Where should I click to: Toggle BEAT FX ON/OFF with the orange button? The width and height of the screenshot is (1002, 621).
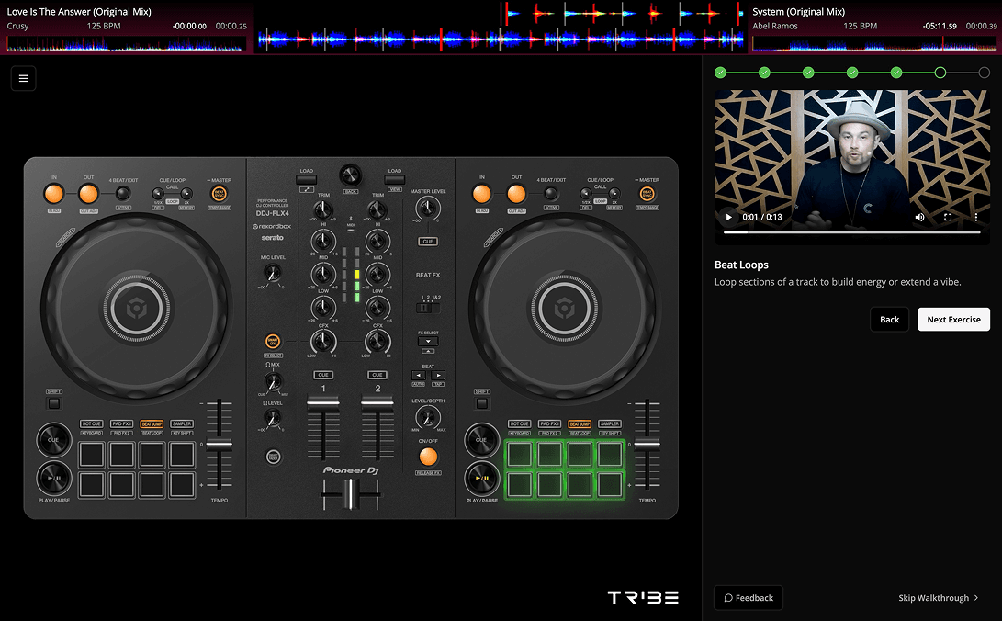click(x=427, y=457)
